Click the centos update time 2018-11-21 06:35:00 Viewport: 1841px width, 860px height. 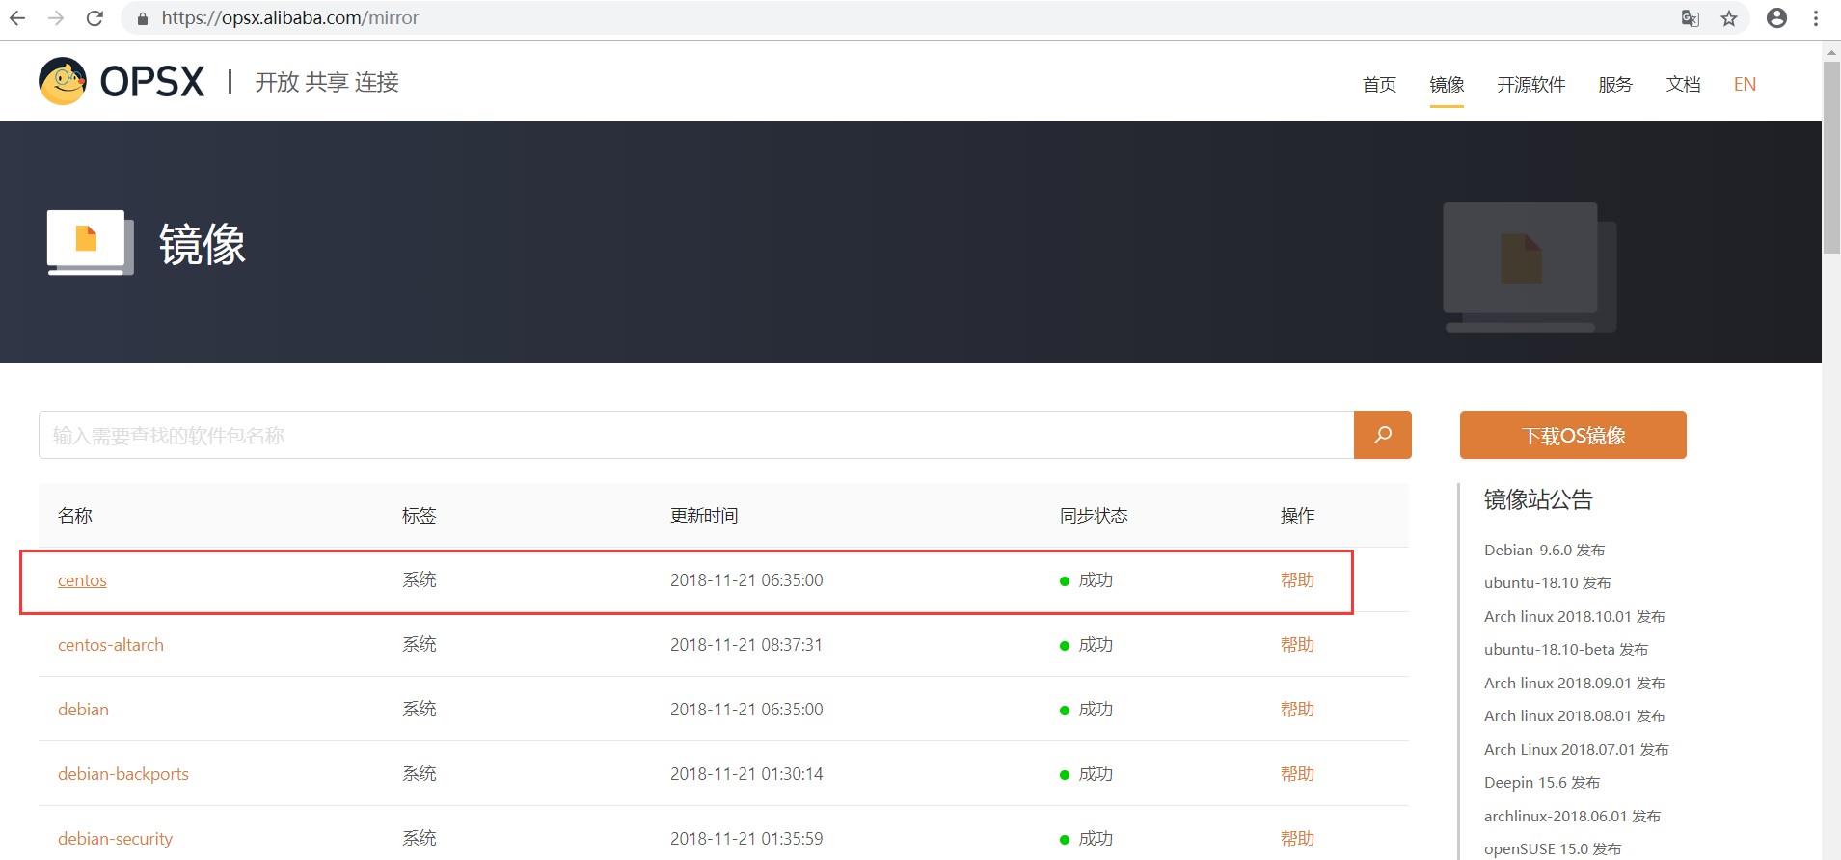point(746,580)
